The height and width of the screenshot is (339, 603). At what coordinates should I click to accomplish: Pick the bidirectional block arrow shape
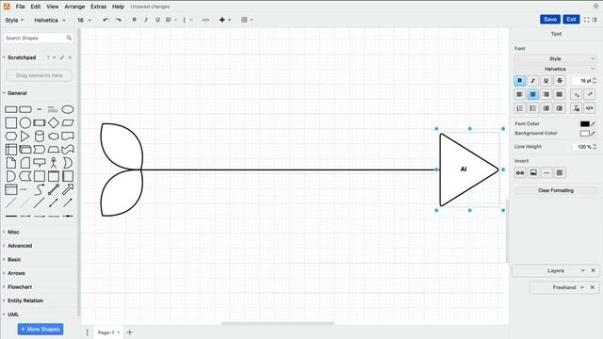coord(54,189)
